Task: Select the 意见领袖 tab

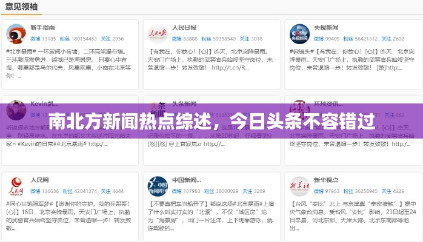Action: pyautogui.click(x=21, y=7)
